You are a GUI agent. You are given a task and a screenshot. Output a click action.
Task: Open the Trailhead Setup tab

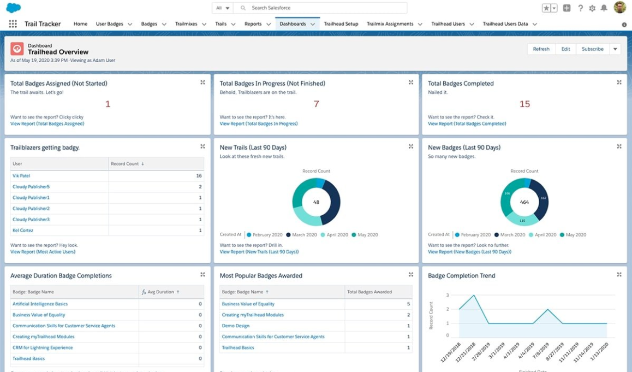click(341, 24)
